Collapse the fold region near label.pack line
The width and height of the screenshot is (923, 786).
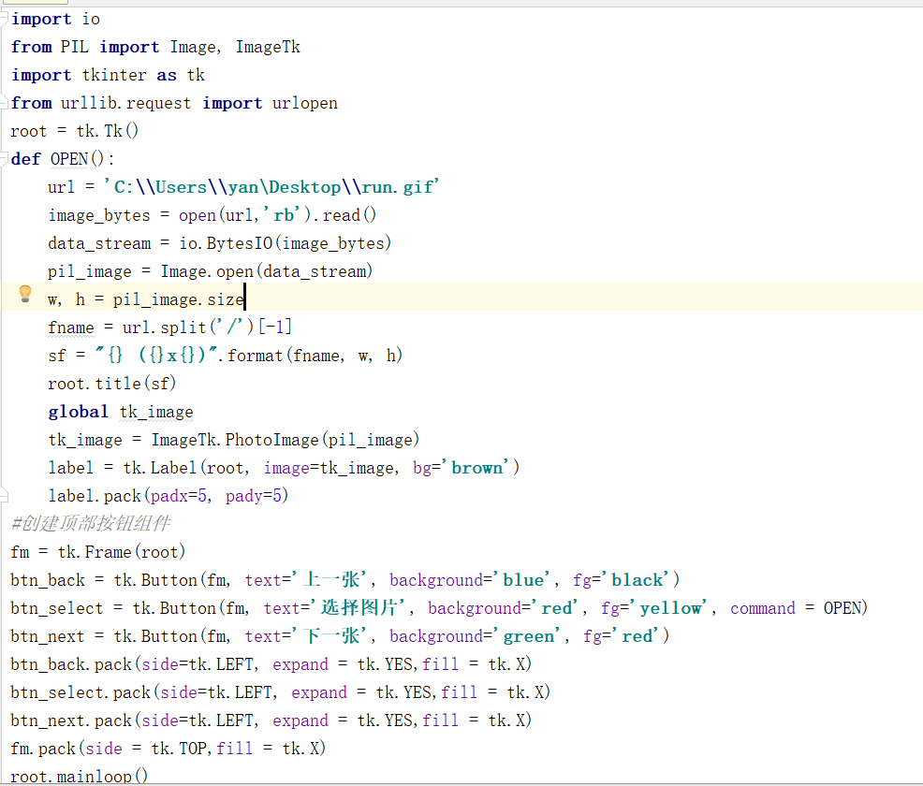point(4,495)
